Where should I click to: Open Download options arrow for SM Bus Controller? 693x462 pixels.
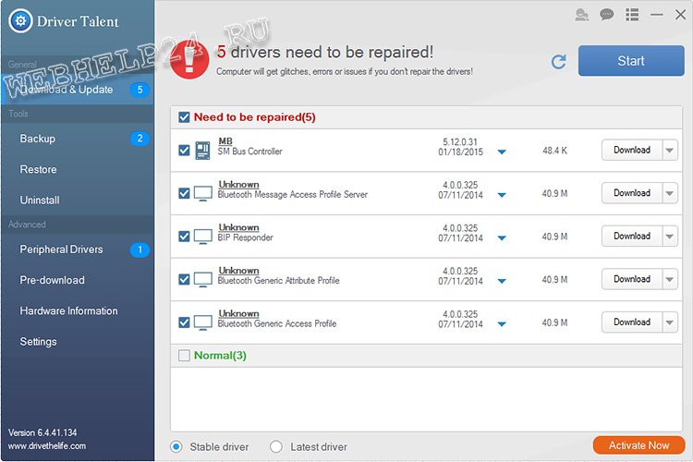click(670, 151)
